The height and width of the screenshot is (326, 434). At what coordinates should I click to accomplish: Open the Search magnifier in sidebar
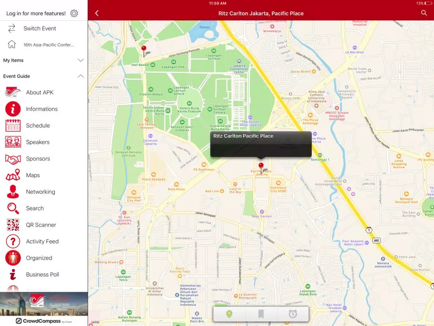pyautogui.click(x=13, y=208)
